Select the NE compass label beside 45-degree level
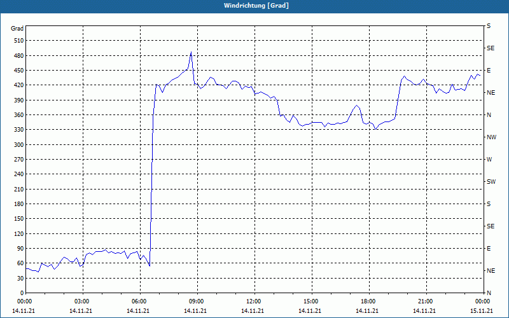Image resolution: width=509 pixels, height=318 pixels. click(491, 271)
